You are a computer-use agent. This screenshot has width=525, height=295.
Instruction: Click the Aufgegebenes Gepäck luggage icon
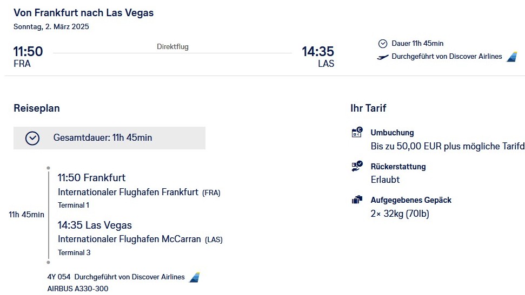pos(357,200)
